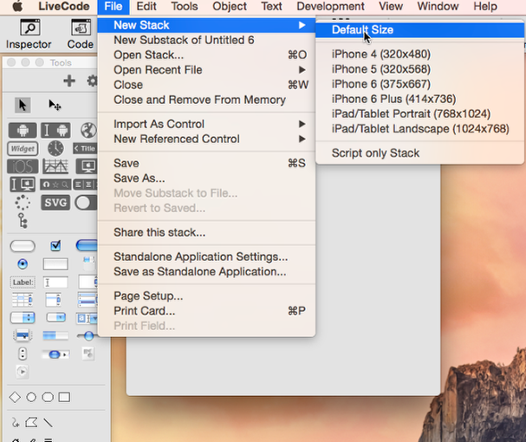
Task: Choose Print Card... menu item
Action: 206,311
